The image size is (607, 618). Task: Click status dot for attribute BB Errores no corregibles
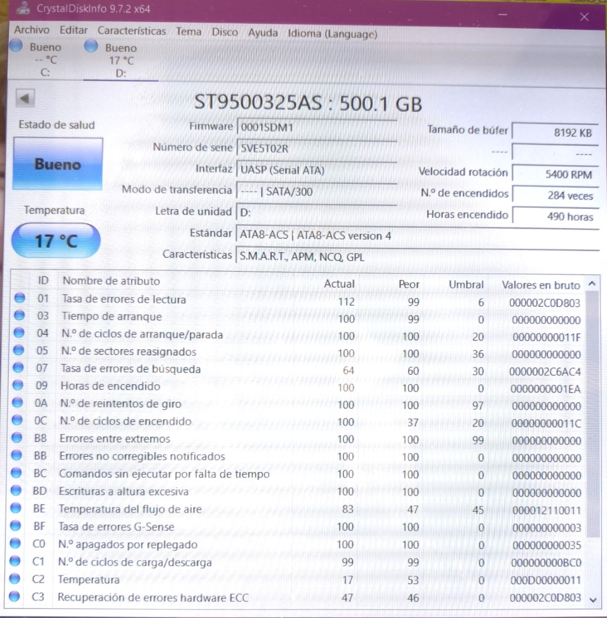(x=16, y=455)
